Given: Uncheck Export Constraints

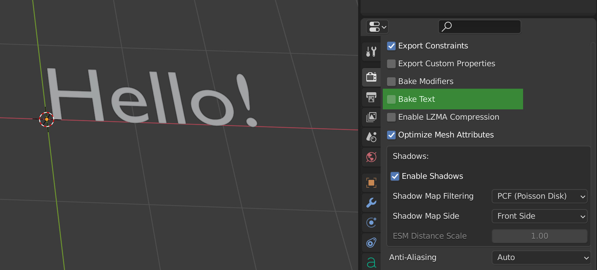Looking at the screenshot, I should pyautogui.click(x=391, y=46).
